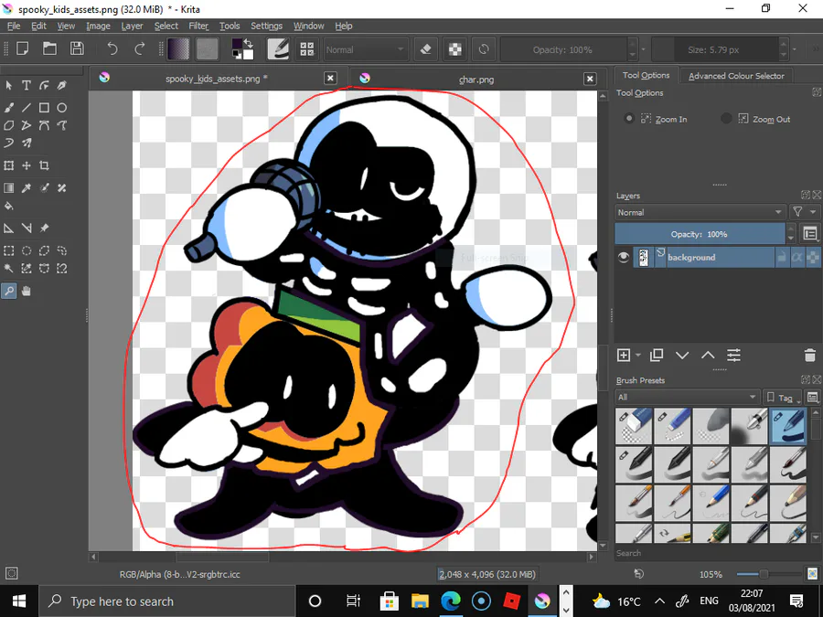Move the layer down with arrow button
Screen dimensions: 823x617
(x=682, y=356)
